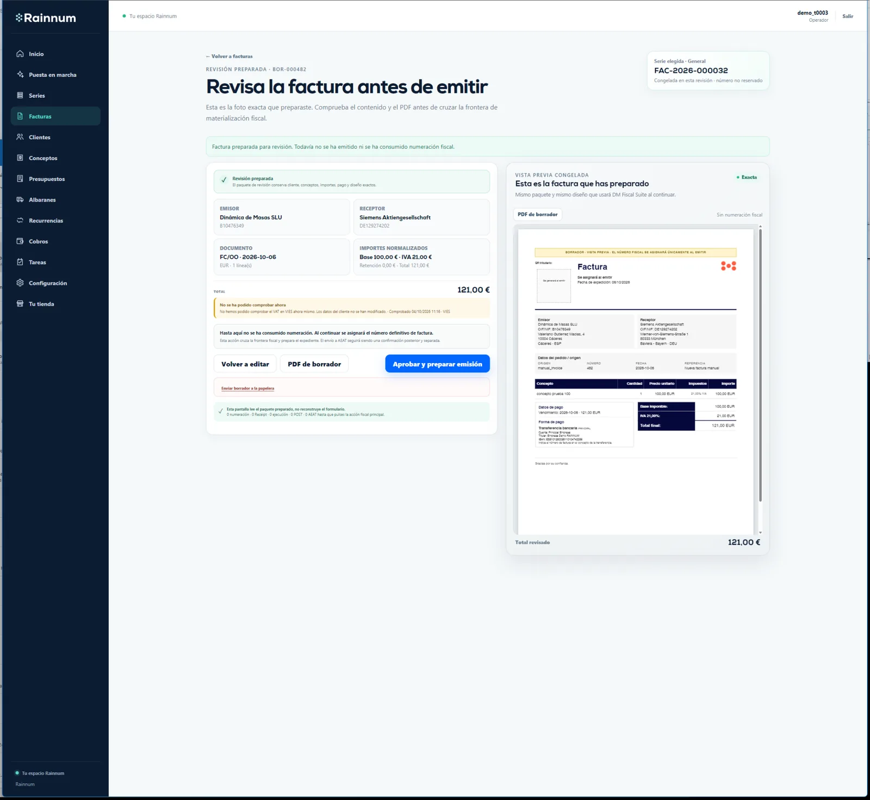This screenshot has width=870, height=800.
Task: Open the Presupuestos section
Action: point(55,179)
